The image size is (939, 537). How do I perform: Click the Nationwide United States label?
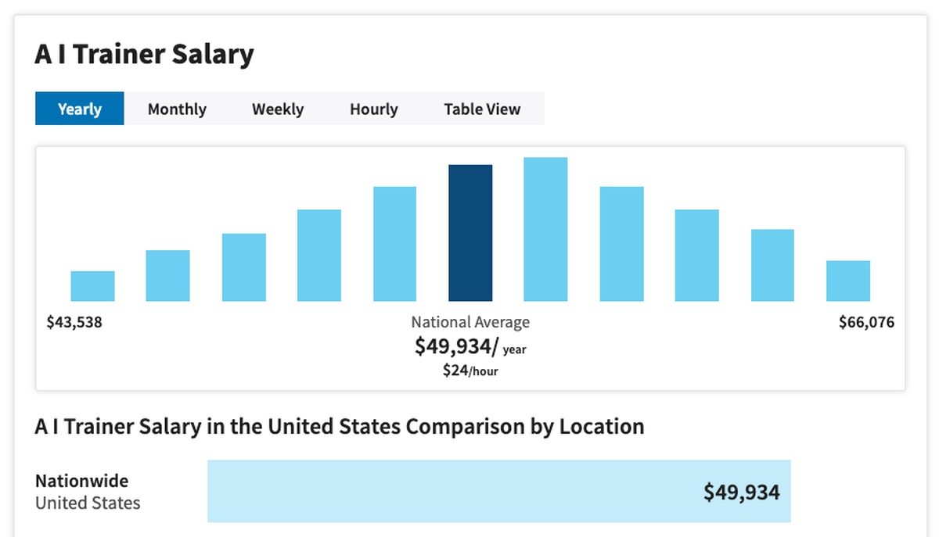[88, 492]
